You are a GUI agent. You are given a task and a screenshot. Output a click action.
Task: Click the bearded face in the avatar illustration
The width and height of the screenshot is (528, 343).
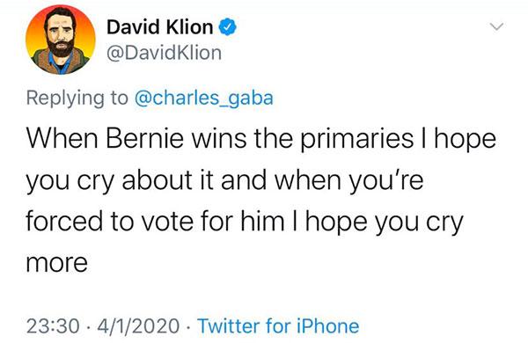pyautogui.click(x=61, y=33)
